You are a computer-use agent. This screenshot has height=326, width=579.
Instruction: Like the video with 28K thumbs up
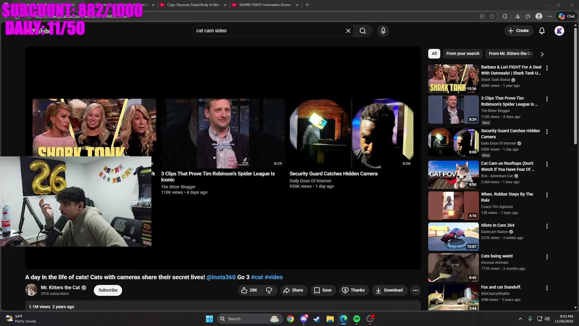pyautogui.click(x=249, y=290)
